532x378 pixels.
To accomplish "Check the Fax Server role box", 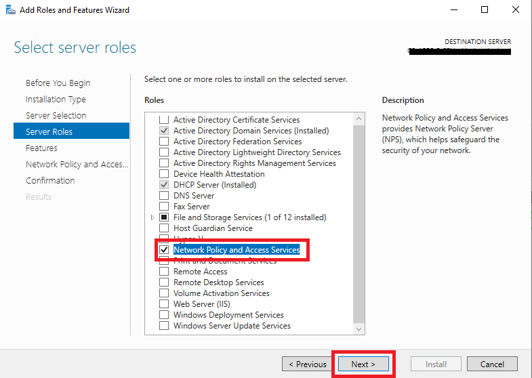I will coord(164,207).
